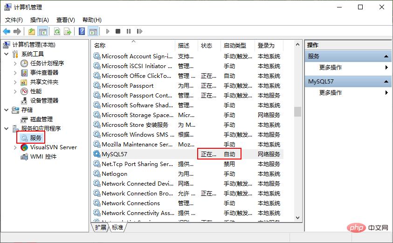393x243 pixels.
Task: Click the Export list toolbar icon
Action: pyautogui.click(x=68, y=31)
